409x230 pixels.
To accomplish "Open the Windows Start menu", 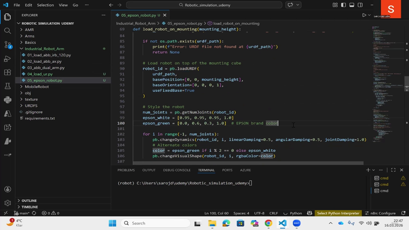I will click(112, 223).
